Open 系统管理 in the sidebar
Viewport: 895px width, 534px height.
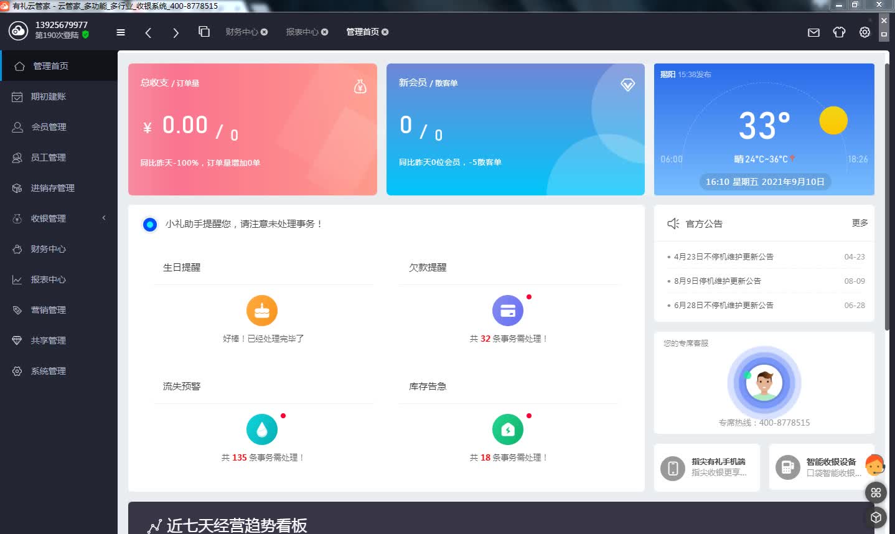(x=59, y=371)
